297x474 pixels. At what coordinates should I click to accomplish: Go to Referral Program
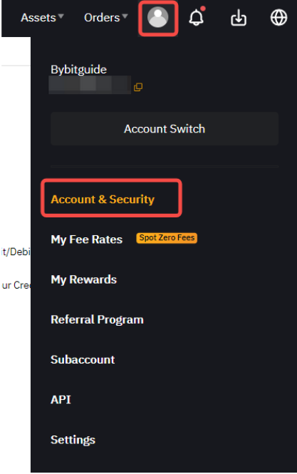pyautogui.click(x=97, y=319)
